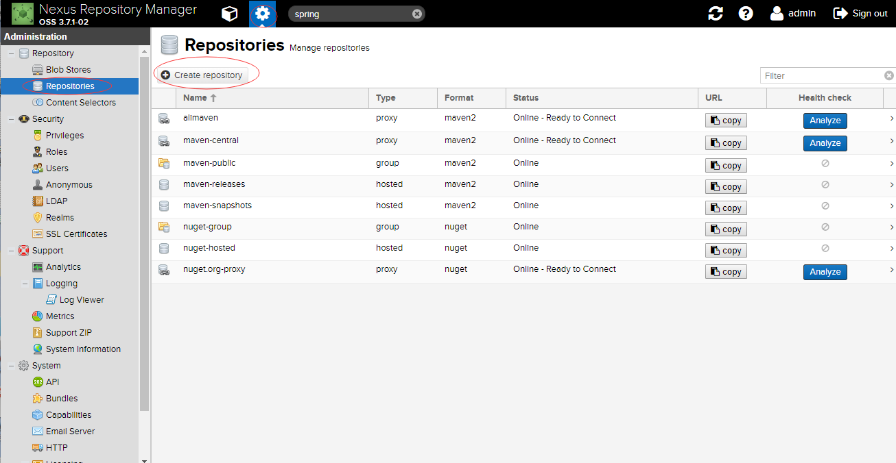Open HTTP settings
The width and height of the screenshot is (896, 463).
tap(56, 448)
